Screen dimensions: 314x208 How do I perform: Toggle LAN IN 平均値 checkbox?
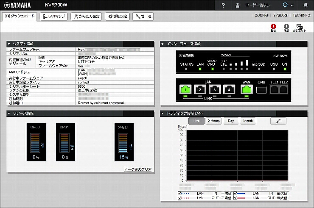[x=179, y=194]
